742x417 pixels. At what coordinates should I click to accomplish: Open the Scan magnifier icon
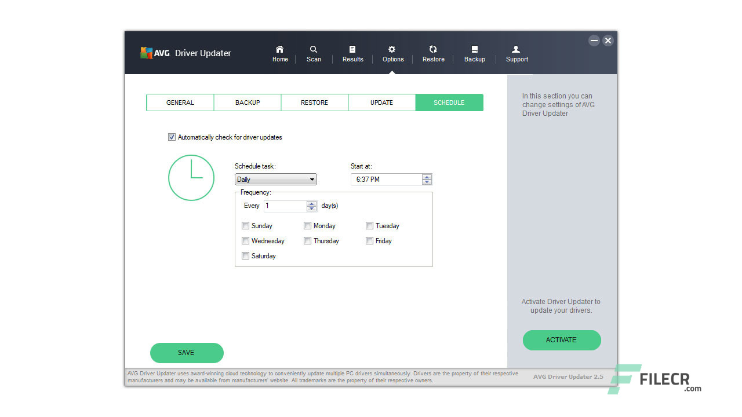point(314,49)
